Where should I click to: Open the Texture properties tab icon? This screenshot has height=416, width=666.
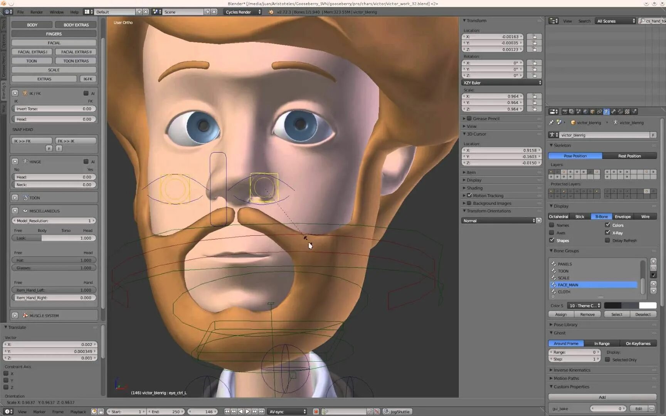point(627,112)
